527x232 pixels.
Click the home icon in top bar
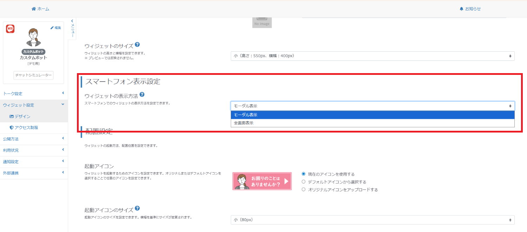[x=34, y=9]
